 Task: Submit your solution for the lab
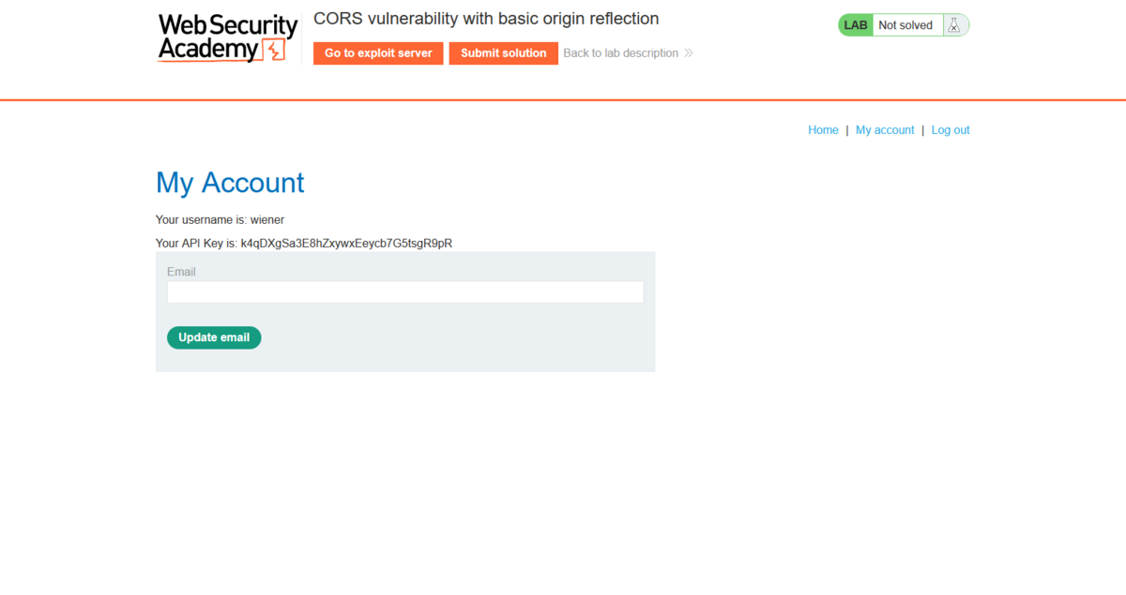tap(503, 53)
